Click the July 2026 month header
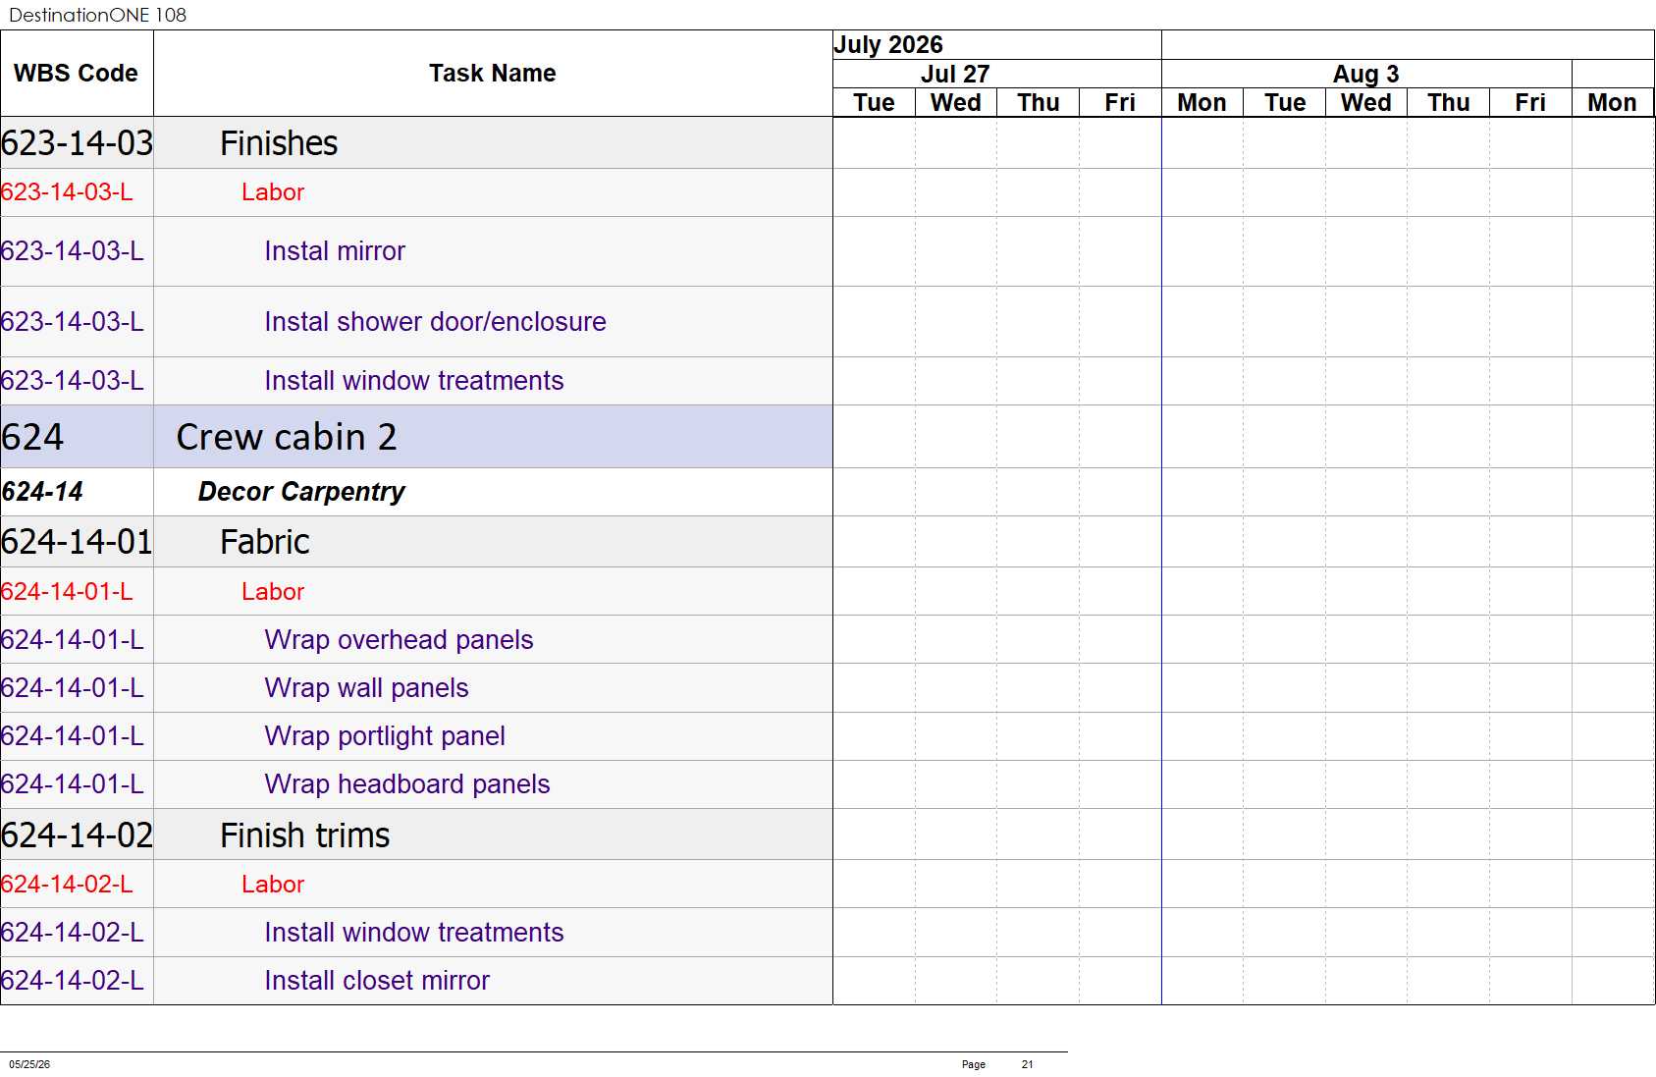The width and height of the screenshot is (1656, 1077). 888,45
